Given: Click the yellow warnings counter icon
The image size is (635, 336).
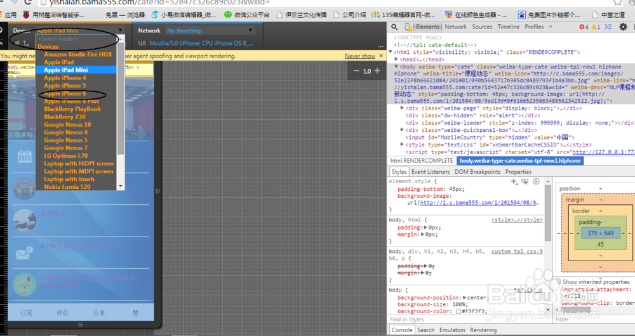Looking at the screenshot, I should click(x=596, y=27).
